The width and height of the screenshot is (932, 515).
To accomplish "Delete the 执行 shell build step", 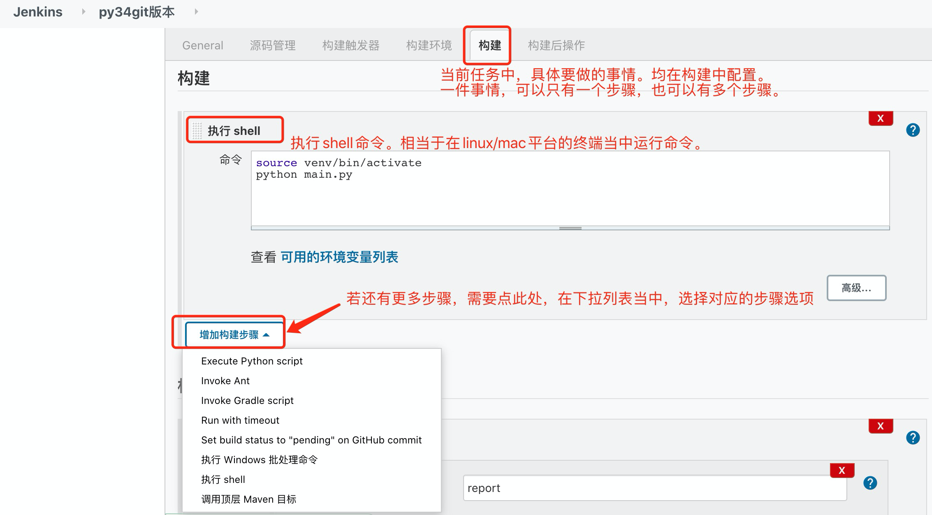I will 880,118.
